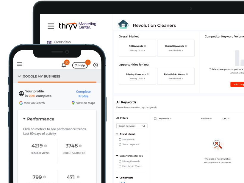Click View on Maps link
The width and height of the screenshot is (244, 183).
click(x=86, y=103)
